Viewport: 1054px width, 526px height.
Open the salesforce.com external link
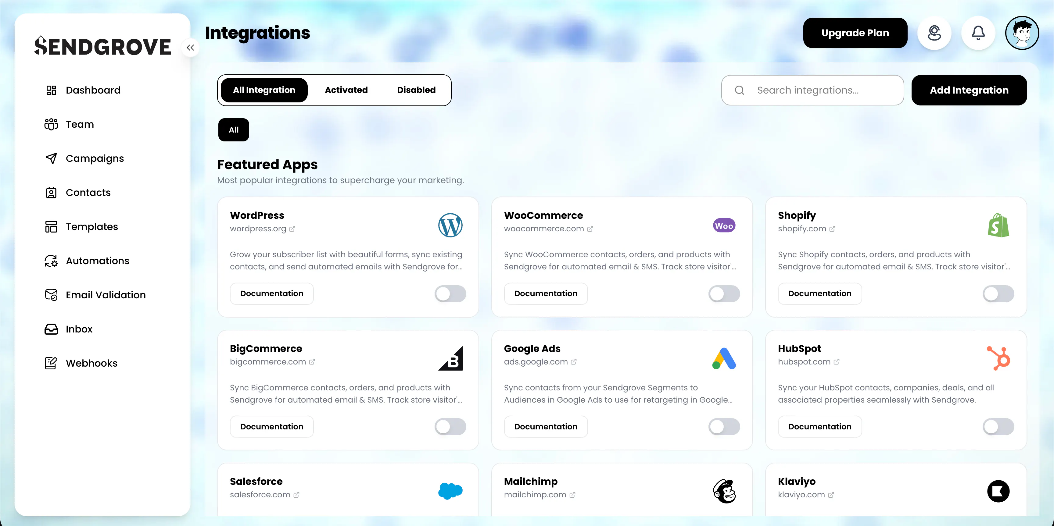coord(264,495)
